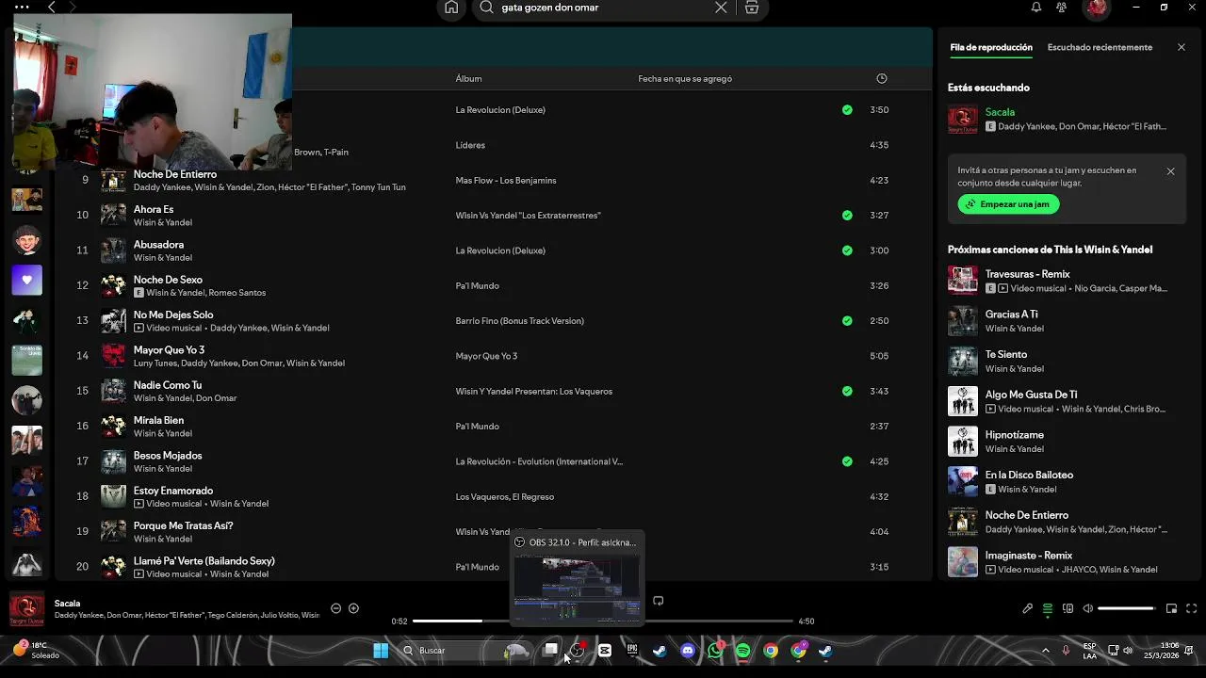The height and width of the screenshot is (678, 1206).
Task: Open the Browse icon next to search
Action: (x=752, y=8)
